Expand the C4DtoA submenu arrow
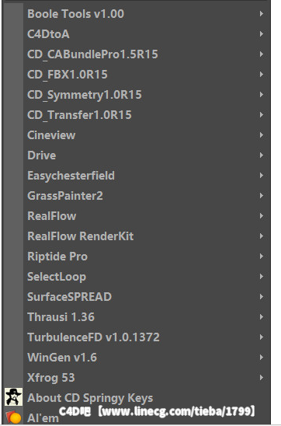Screen dimensions: 281x426 click(261, 34)
